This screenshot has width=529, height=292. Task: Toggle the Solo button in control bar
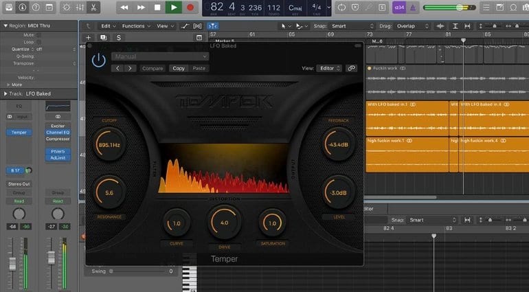[x=382, y=8]
